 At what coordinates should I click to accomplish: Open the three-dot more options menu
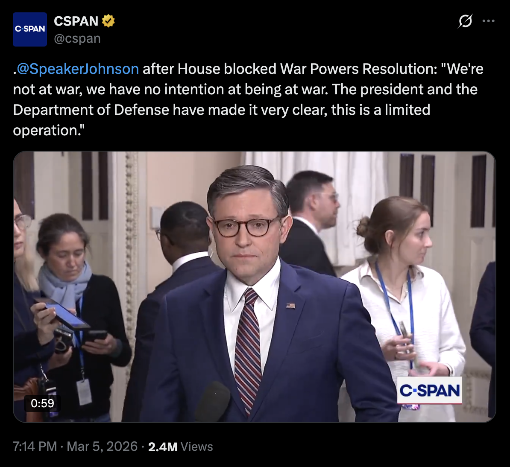pyautogui.click(x=488, y=21)
